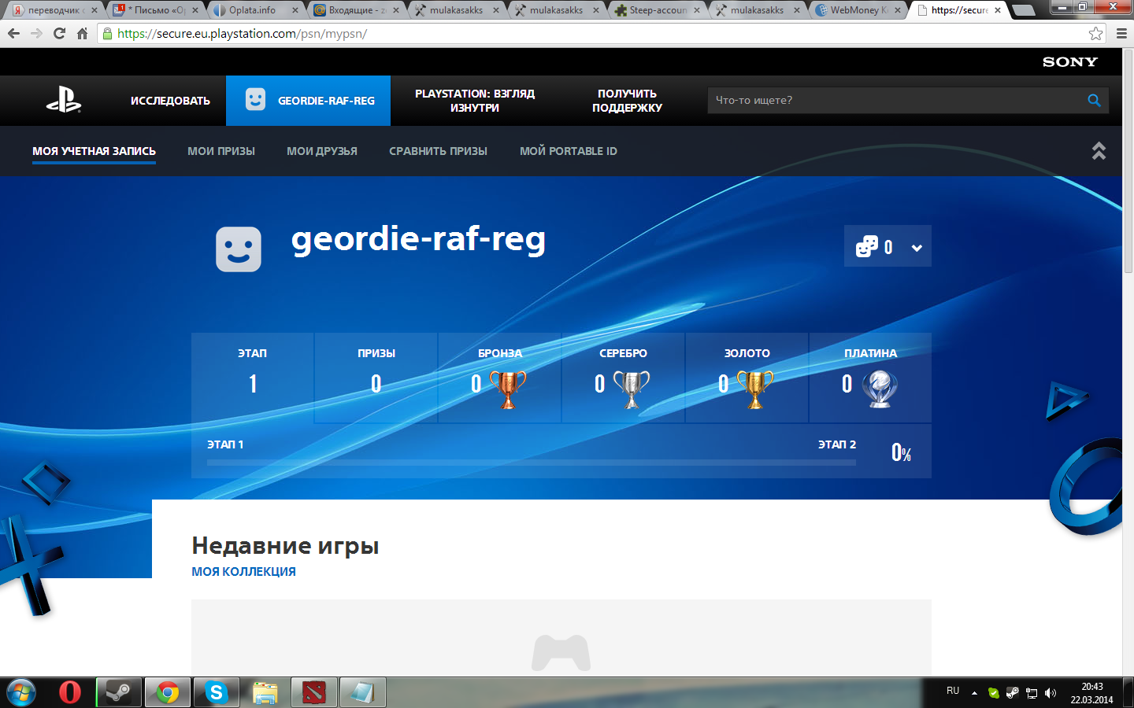
Task: Open Skype from the taskbar
Action: [216, 692]
